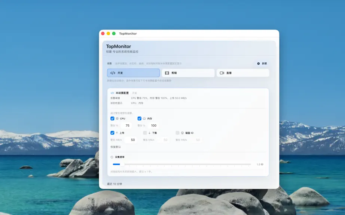Focus the 内存 warning percent field showing 100
Viewport: 345px width, 215px height.
[x=153, y=125]
